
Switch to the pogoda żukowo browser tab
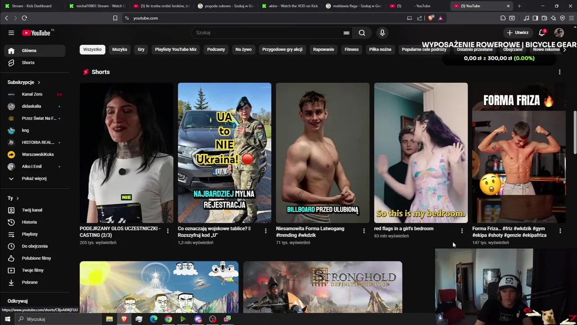[225, 6]
